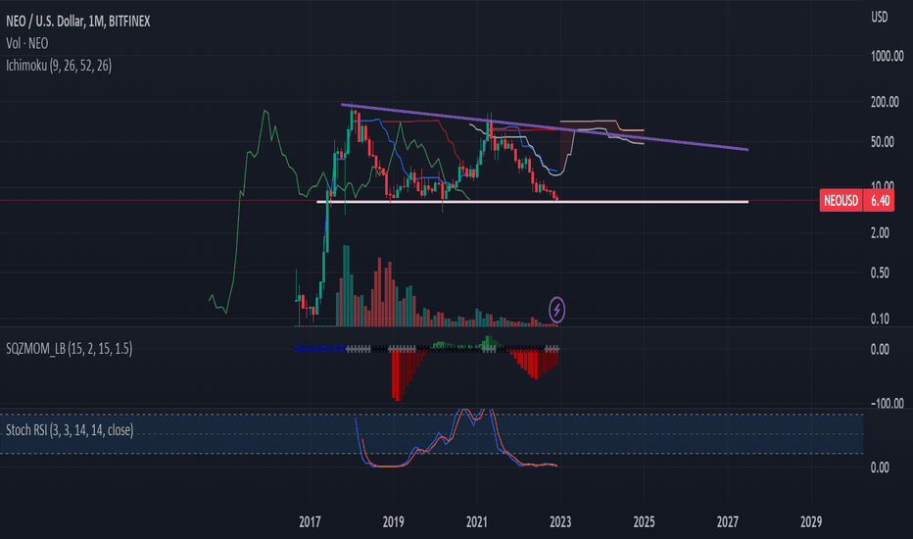Click the 2029 label on time axis
913x539 pixels.
click(811, 521)
